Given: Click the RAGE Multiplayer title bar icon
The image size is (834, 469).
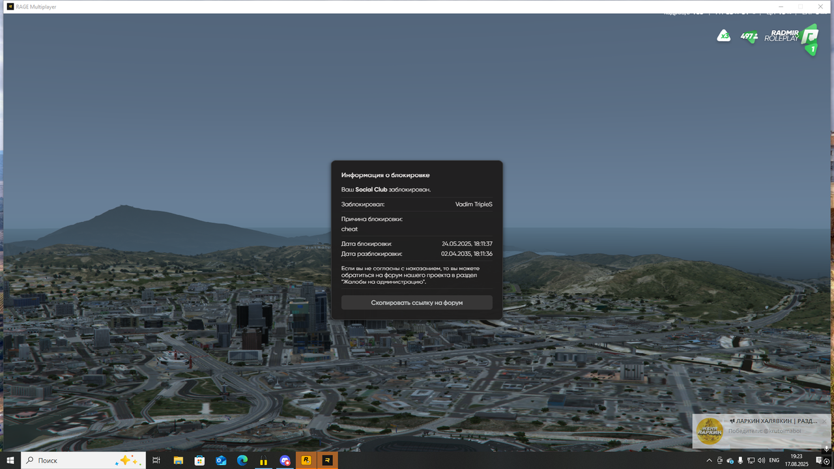Looking at the screenshot, I should (x=10, y=7).
